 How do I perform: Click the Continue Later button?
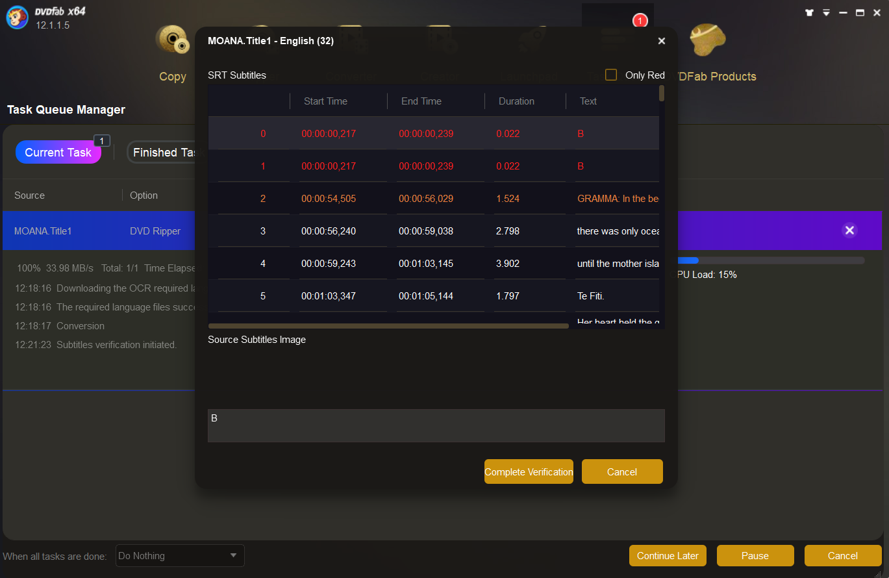pos(668,556)
